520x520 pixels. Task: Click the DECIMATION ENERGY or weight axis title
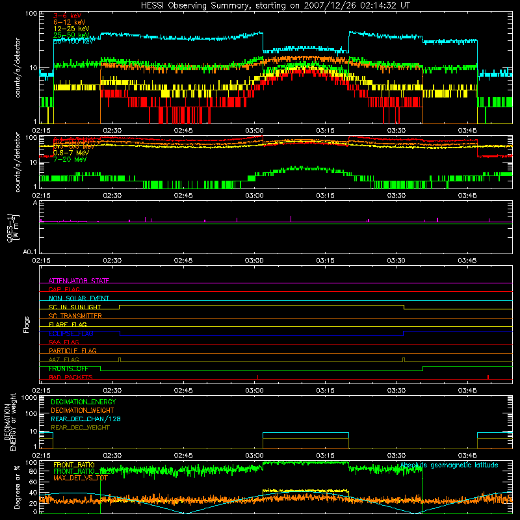(x=10, y=422)
